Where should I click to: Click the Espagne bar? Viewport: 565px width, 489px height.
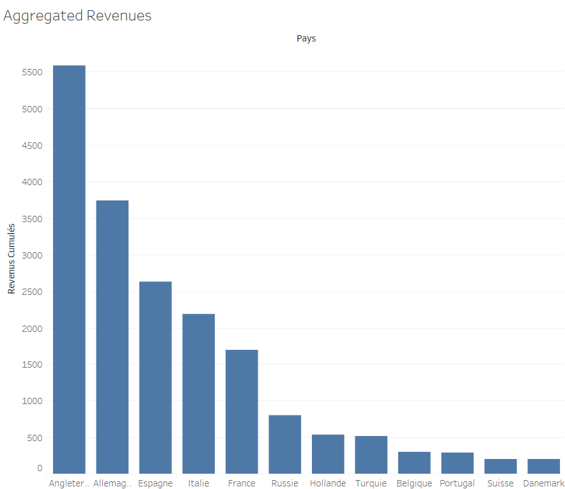pos(155,377)
